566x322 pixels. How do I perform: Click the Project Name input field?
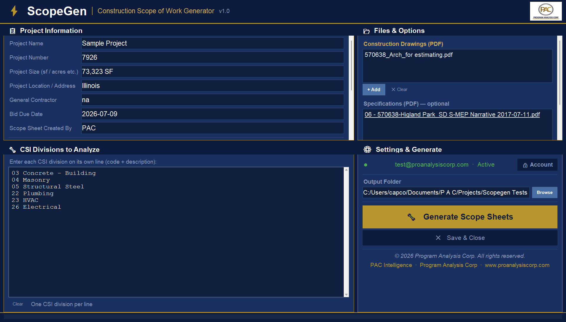[212, 43]
